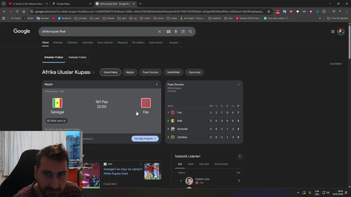View site information icon in address bar
This screenshot has height=197, width=351.
coord(32,11)
